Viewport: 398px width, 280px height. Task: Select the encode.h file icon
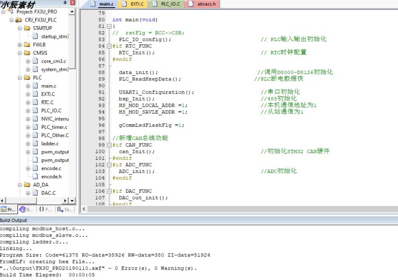[35, 176]
